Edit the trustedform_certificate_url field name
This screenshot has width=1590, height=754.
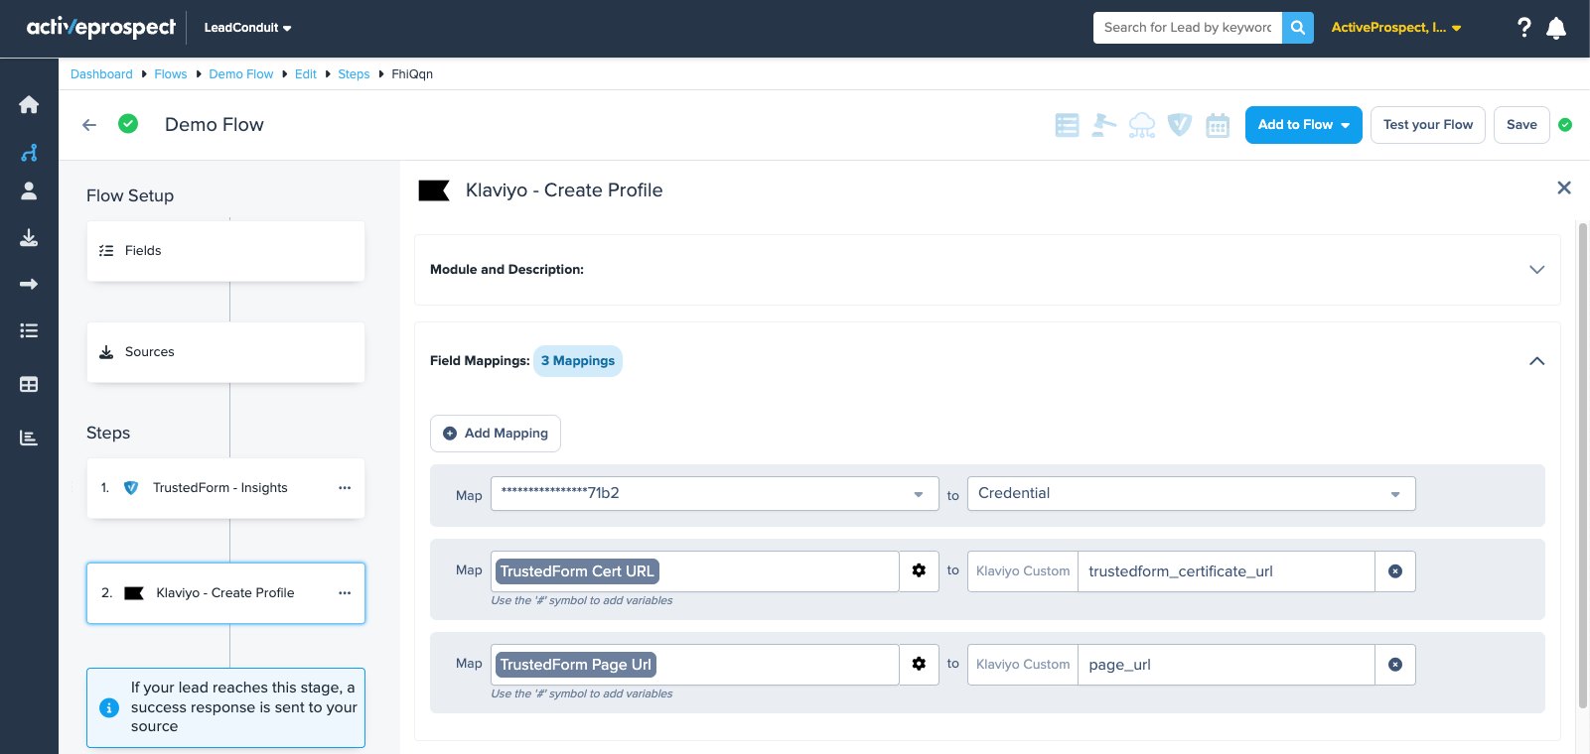[1227, 571]
